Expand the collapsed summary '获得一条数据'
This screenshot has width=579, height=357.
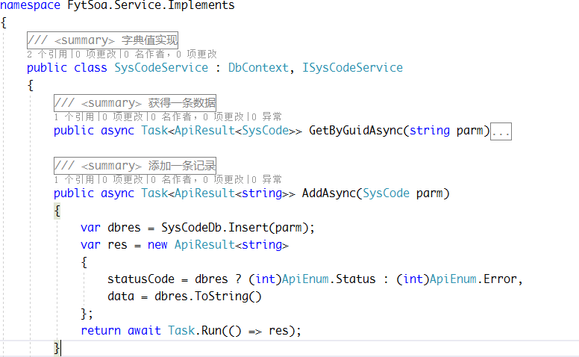pos(135,103)
